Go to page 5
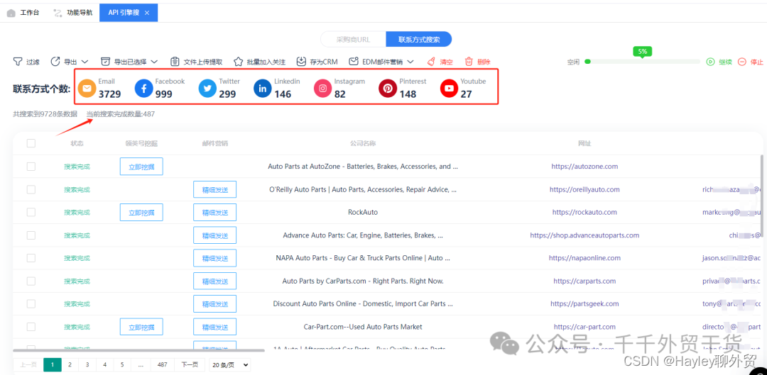Viewport: 767px width, 375px height. click(122, 365)
